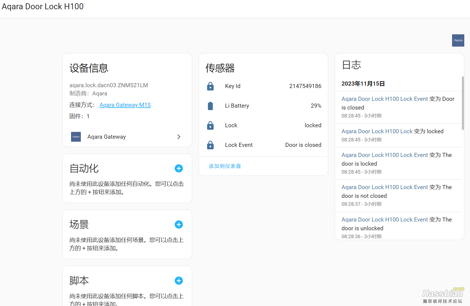Screen dimensions: 470x306
Task: Open log entry The door is unlocked
Action: pos(398,226)
